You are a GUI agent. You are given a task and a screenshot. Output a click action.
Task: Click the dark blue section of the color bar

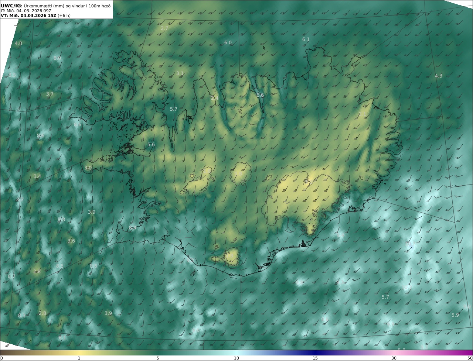coord(315,353)
